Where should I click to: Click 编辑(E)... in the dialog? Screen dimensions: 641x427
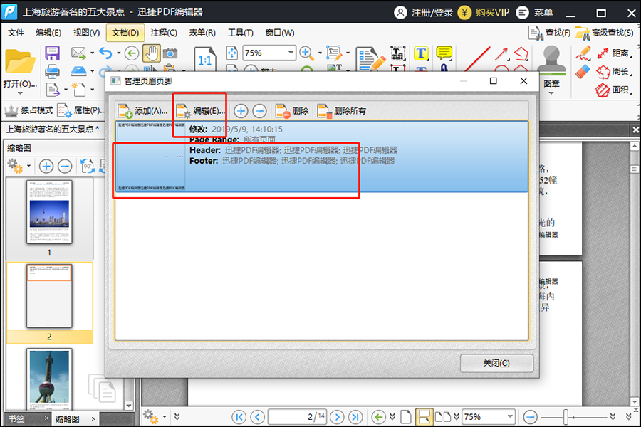pyautogui.click(x=200, y=111)
